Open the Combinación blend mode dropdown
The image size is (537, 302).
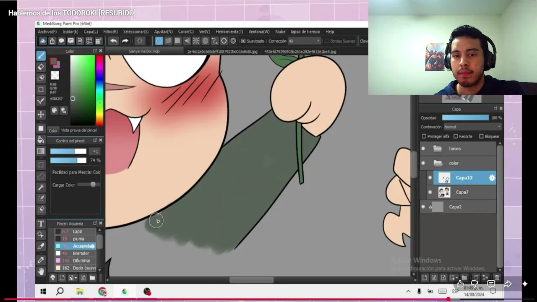[472, 127]
